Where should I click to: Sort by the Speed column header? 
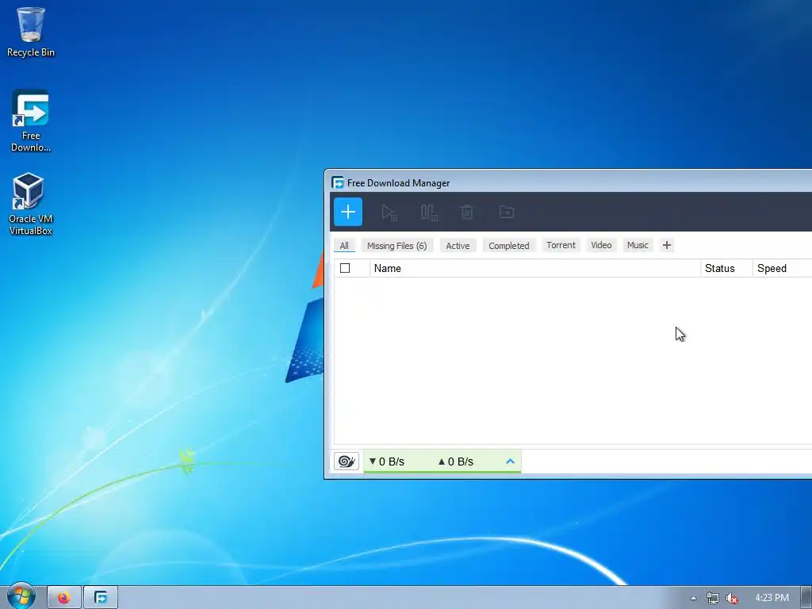(x=782, y=268)
